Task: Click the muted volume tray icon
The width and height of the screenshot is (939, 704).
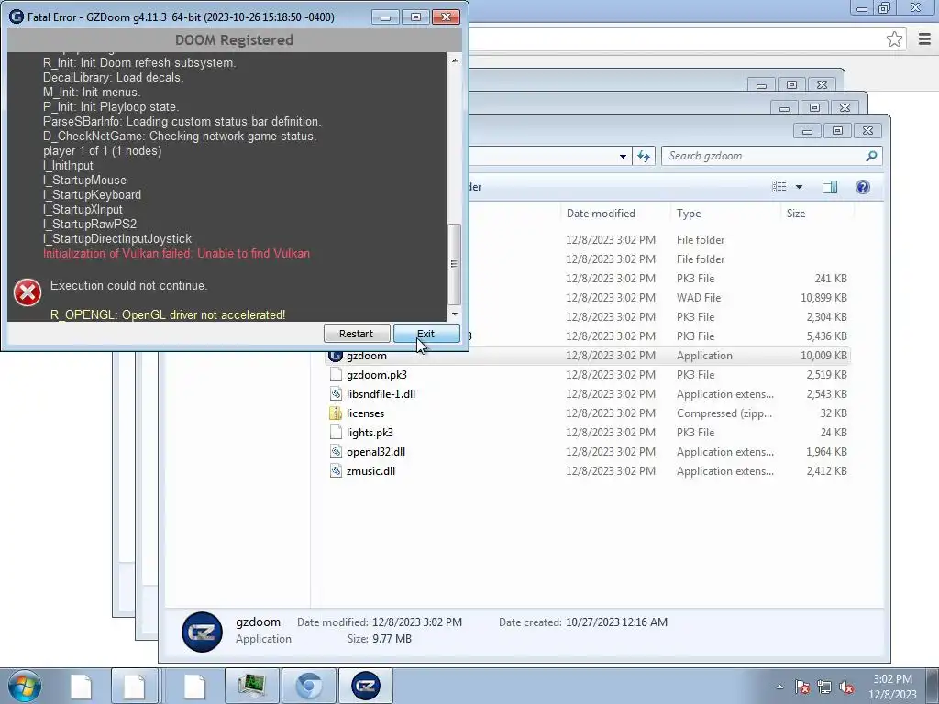Action: [x=846, y=687]
